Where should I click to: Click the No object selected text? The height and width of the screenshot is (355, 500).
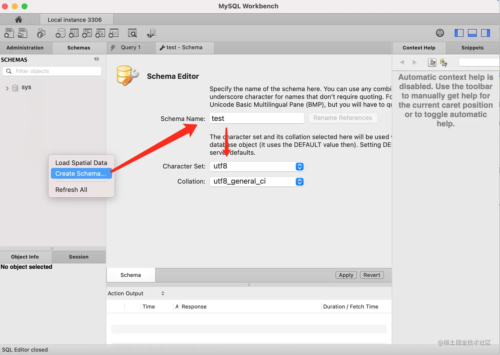click(x=26, y=267)
